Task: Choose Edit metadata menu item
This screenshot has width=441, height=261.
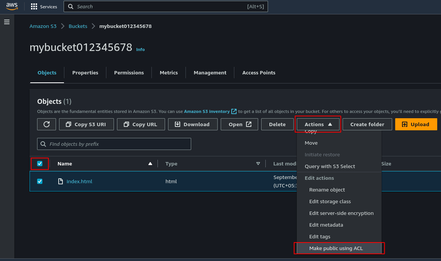Action: [339, 225]
